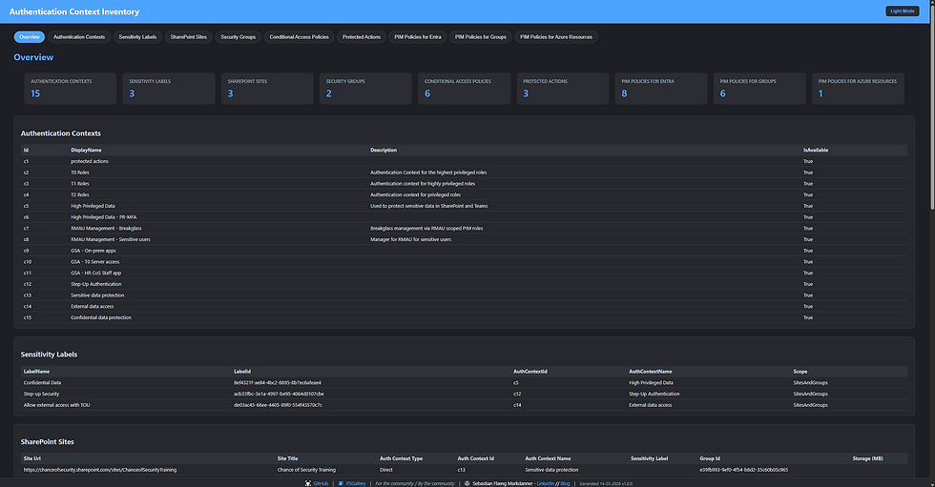This screenshot has height=487, width=935.
Task: Open the Sensitivity Labels tab
Action: (137, 37)
